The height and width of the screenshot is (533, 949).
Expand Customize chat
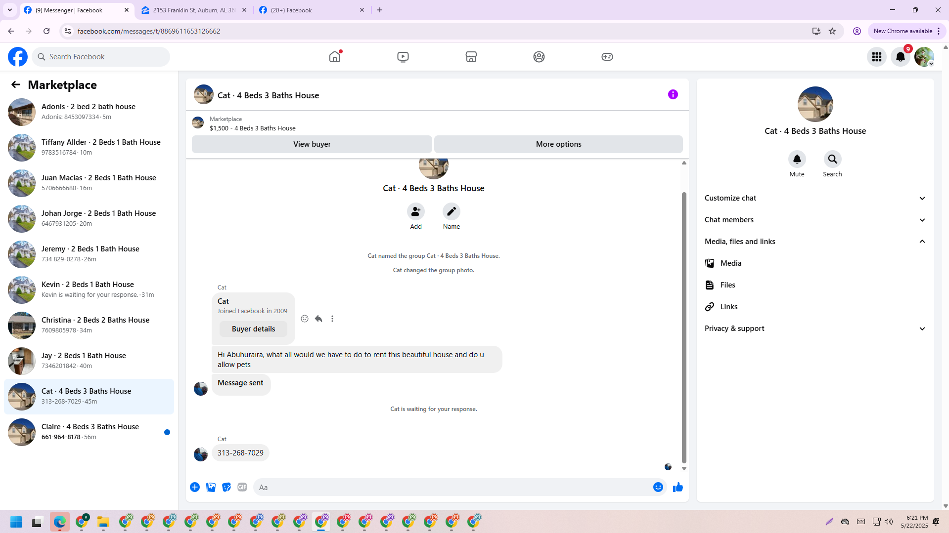(x=815, y=198)
